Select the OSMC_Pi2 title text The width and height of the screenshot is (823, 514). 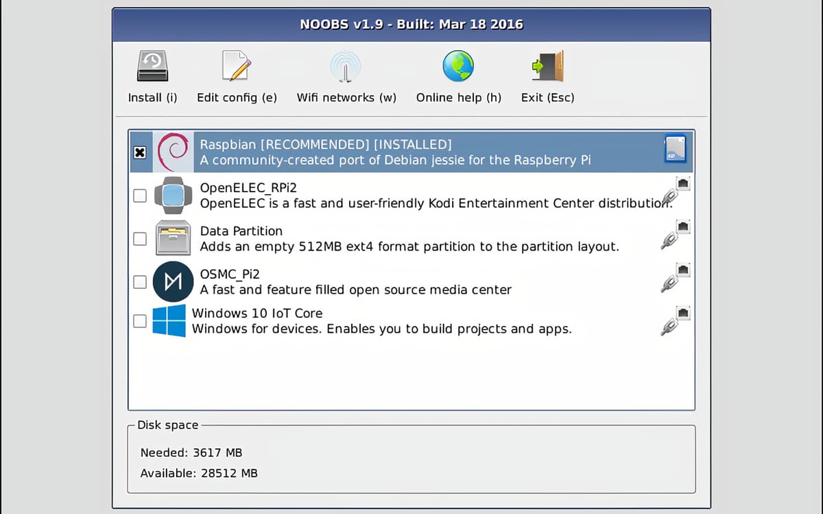(x=230, y=274)
